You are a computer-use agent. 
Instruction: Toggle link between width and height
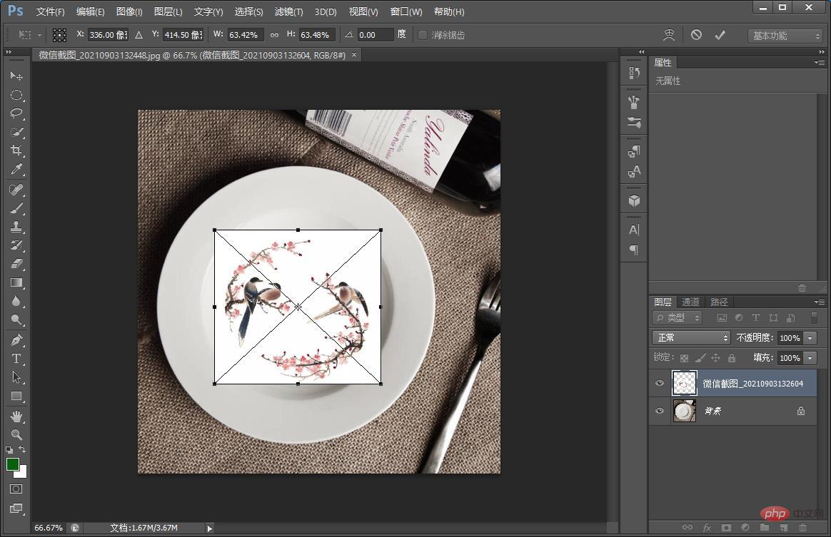[274, 35]
